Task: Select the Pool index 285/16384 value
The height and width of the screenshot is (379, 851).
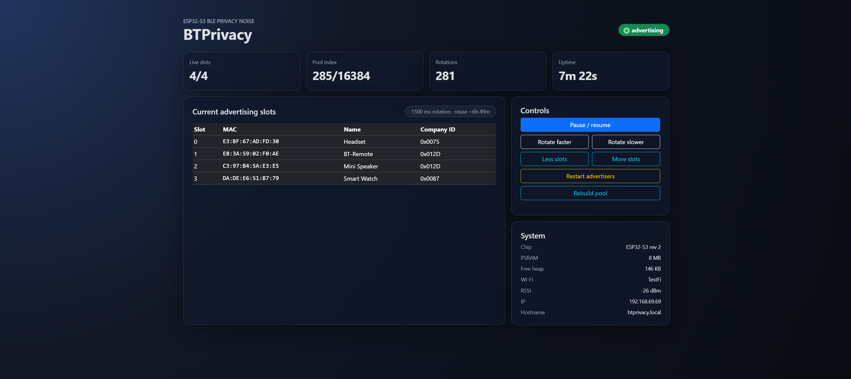Action: click(341, 76)
